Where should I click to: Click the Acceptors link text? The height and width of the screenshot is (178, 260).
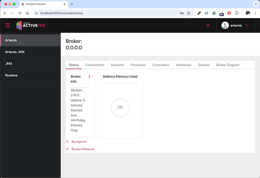(x=79, y=142)
